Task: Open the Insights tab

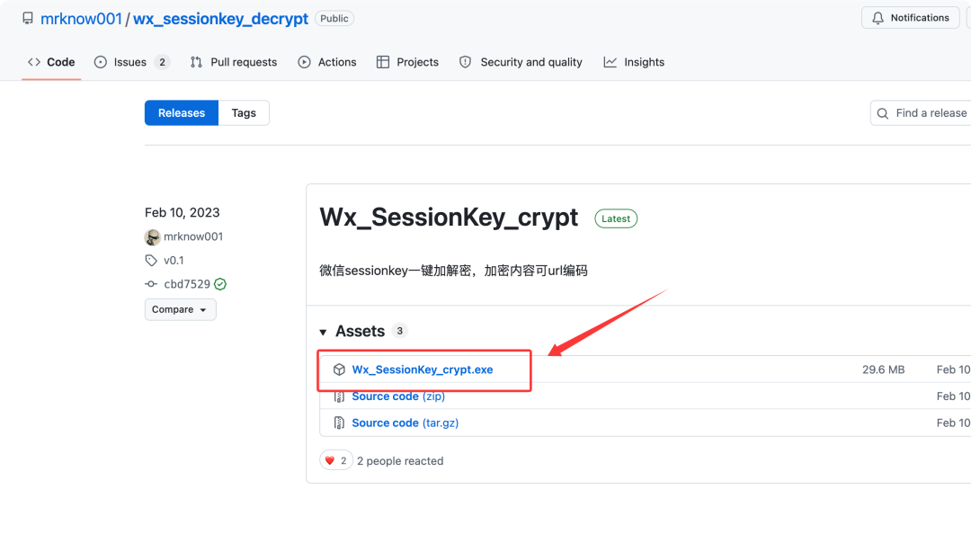Action: pos(634,62)
